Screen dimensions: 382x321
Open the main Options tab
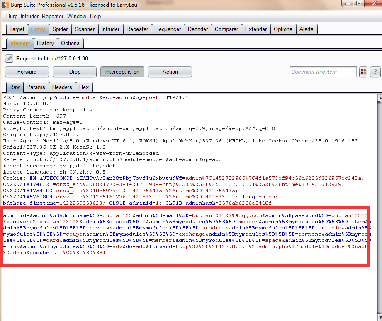(x=283, y=29)
